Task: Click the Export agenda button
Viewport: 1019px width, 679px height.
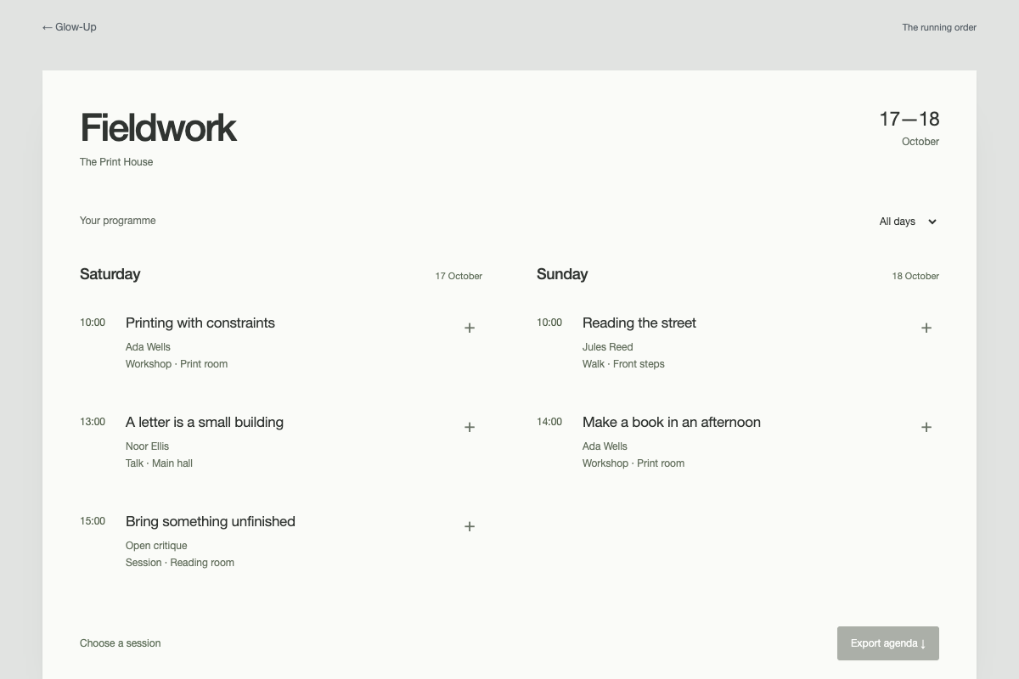Action: pyautogui.click(x=888, y=643)
